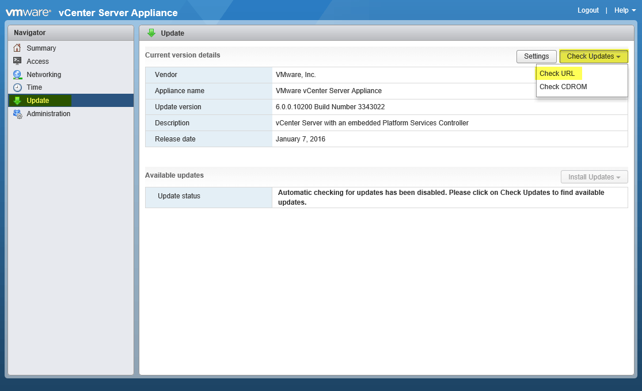Open the Check Updates dropdown
Viewport: 642px width, 391px height.
click(593, 56)
